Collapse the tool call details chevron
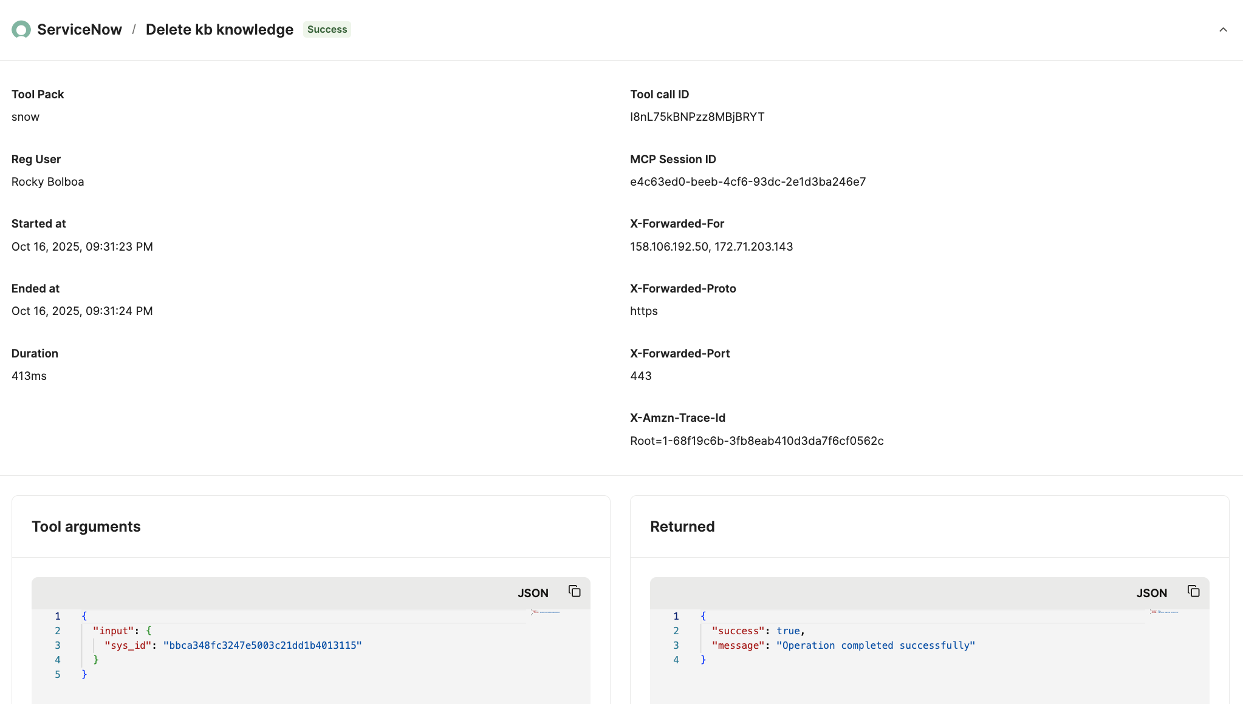Screen dimensions: 1243x704 click(1223, 30)
